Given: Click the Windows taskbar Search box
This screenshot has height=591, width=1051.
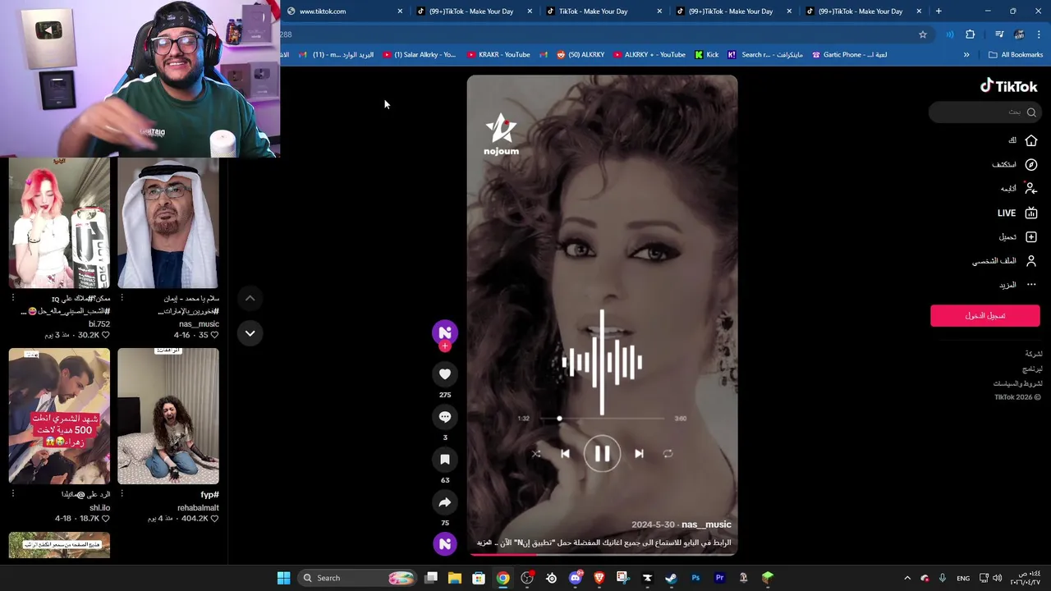Looking at the screenshot, I should pyautogui.click(x=356, y=578).
